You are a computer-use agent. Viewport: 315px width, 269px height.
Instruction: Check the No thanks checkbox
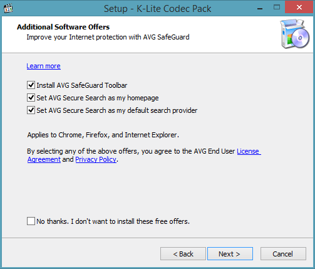tap(31, 221)
